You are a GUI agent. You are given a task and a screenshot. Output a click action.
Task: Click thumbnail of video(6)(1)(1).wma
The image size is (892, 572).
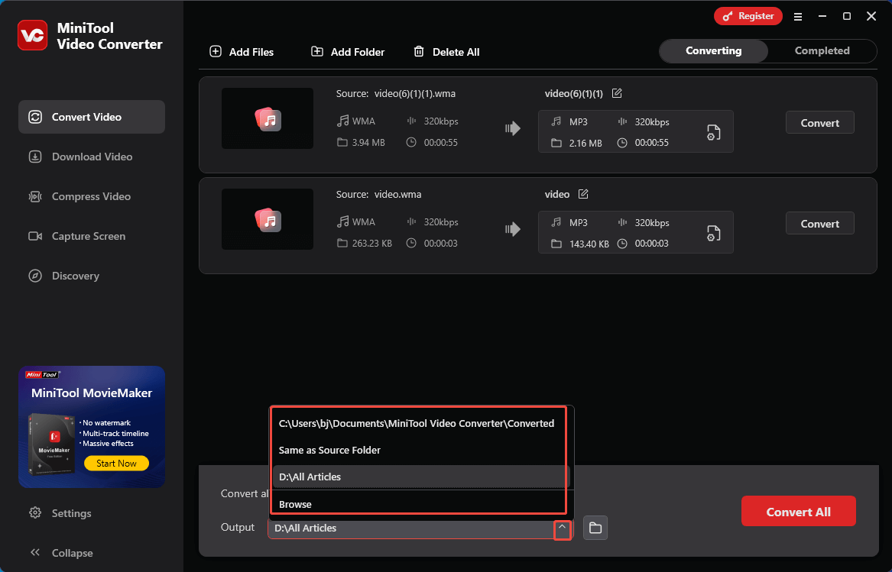pos(268,118)
